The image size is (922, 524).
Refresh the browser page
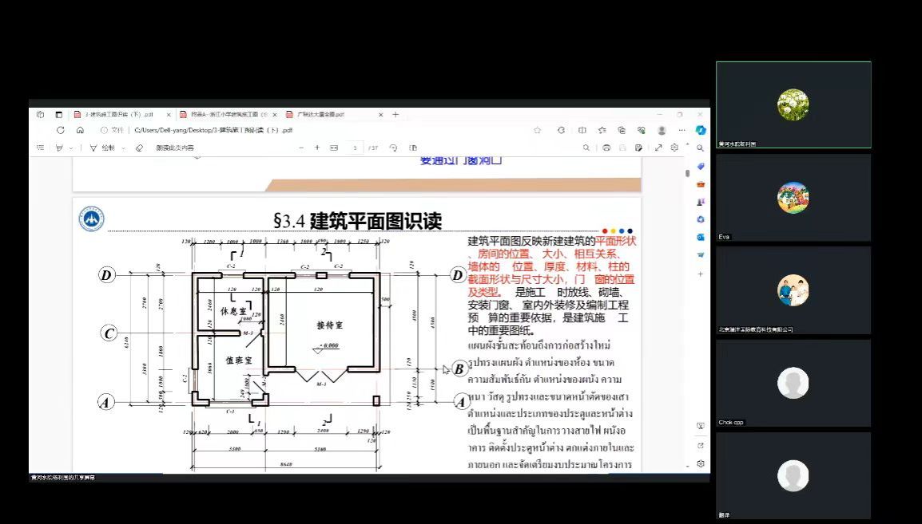pyautogui.click(x=60, y=130)
